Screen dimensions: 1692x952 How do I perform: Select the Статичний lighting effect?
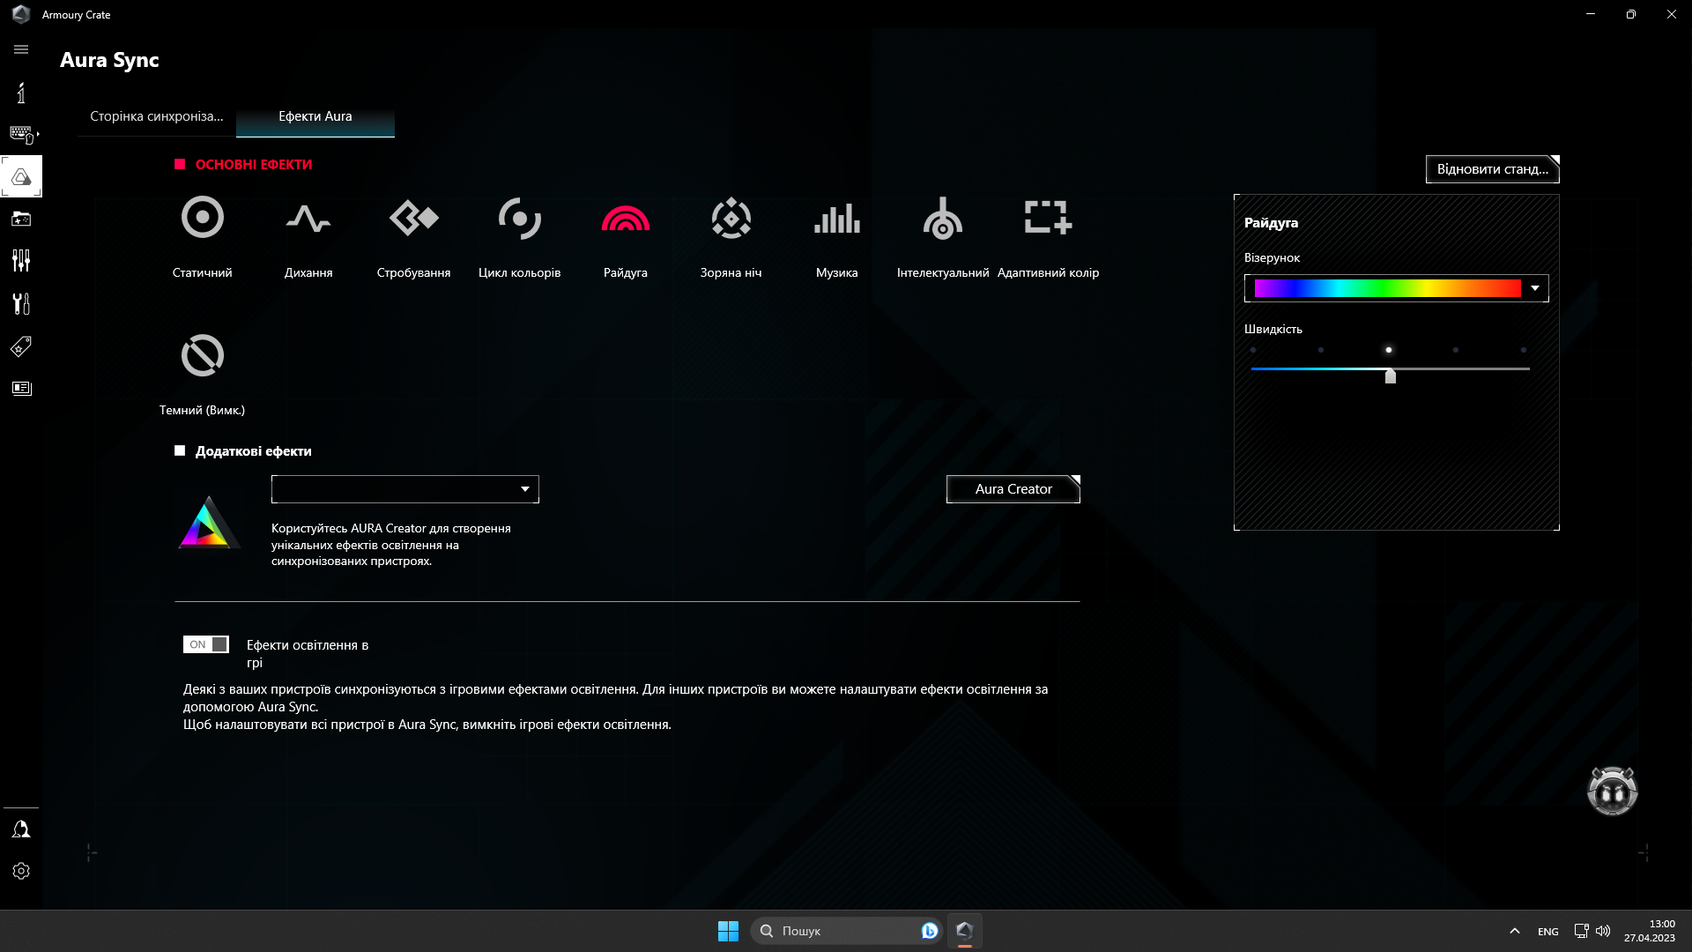coord(202,236)
